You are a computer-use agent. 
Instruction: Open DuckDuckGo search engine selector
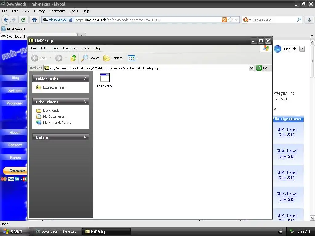247,20
